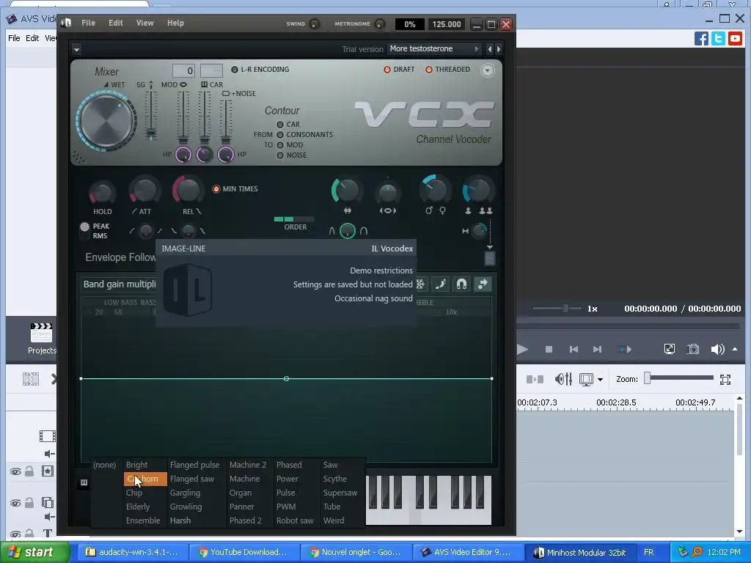
Task: Click the fit-to-screen zoom icon in AVS
Action: pos(725,380)
